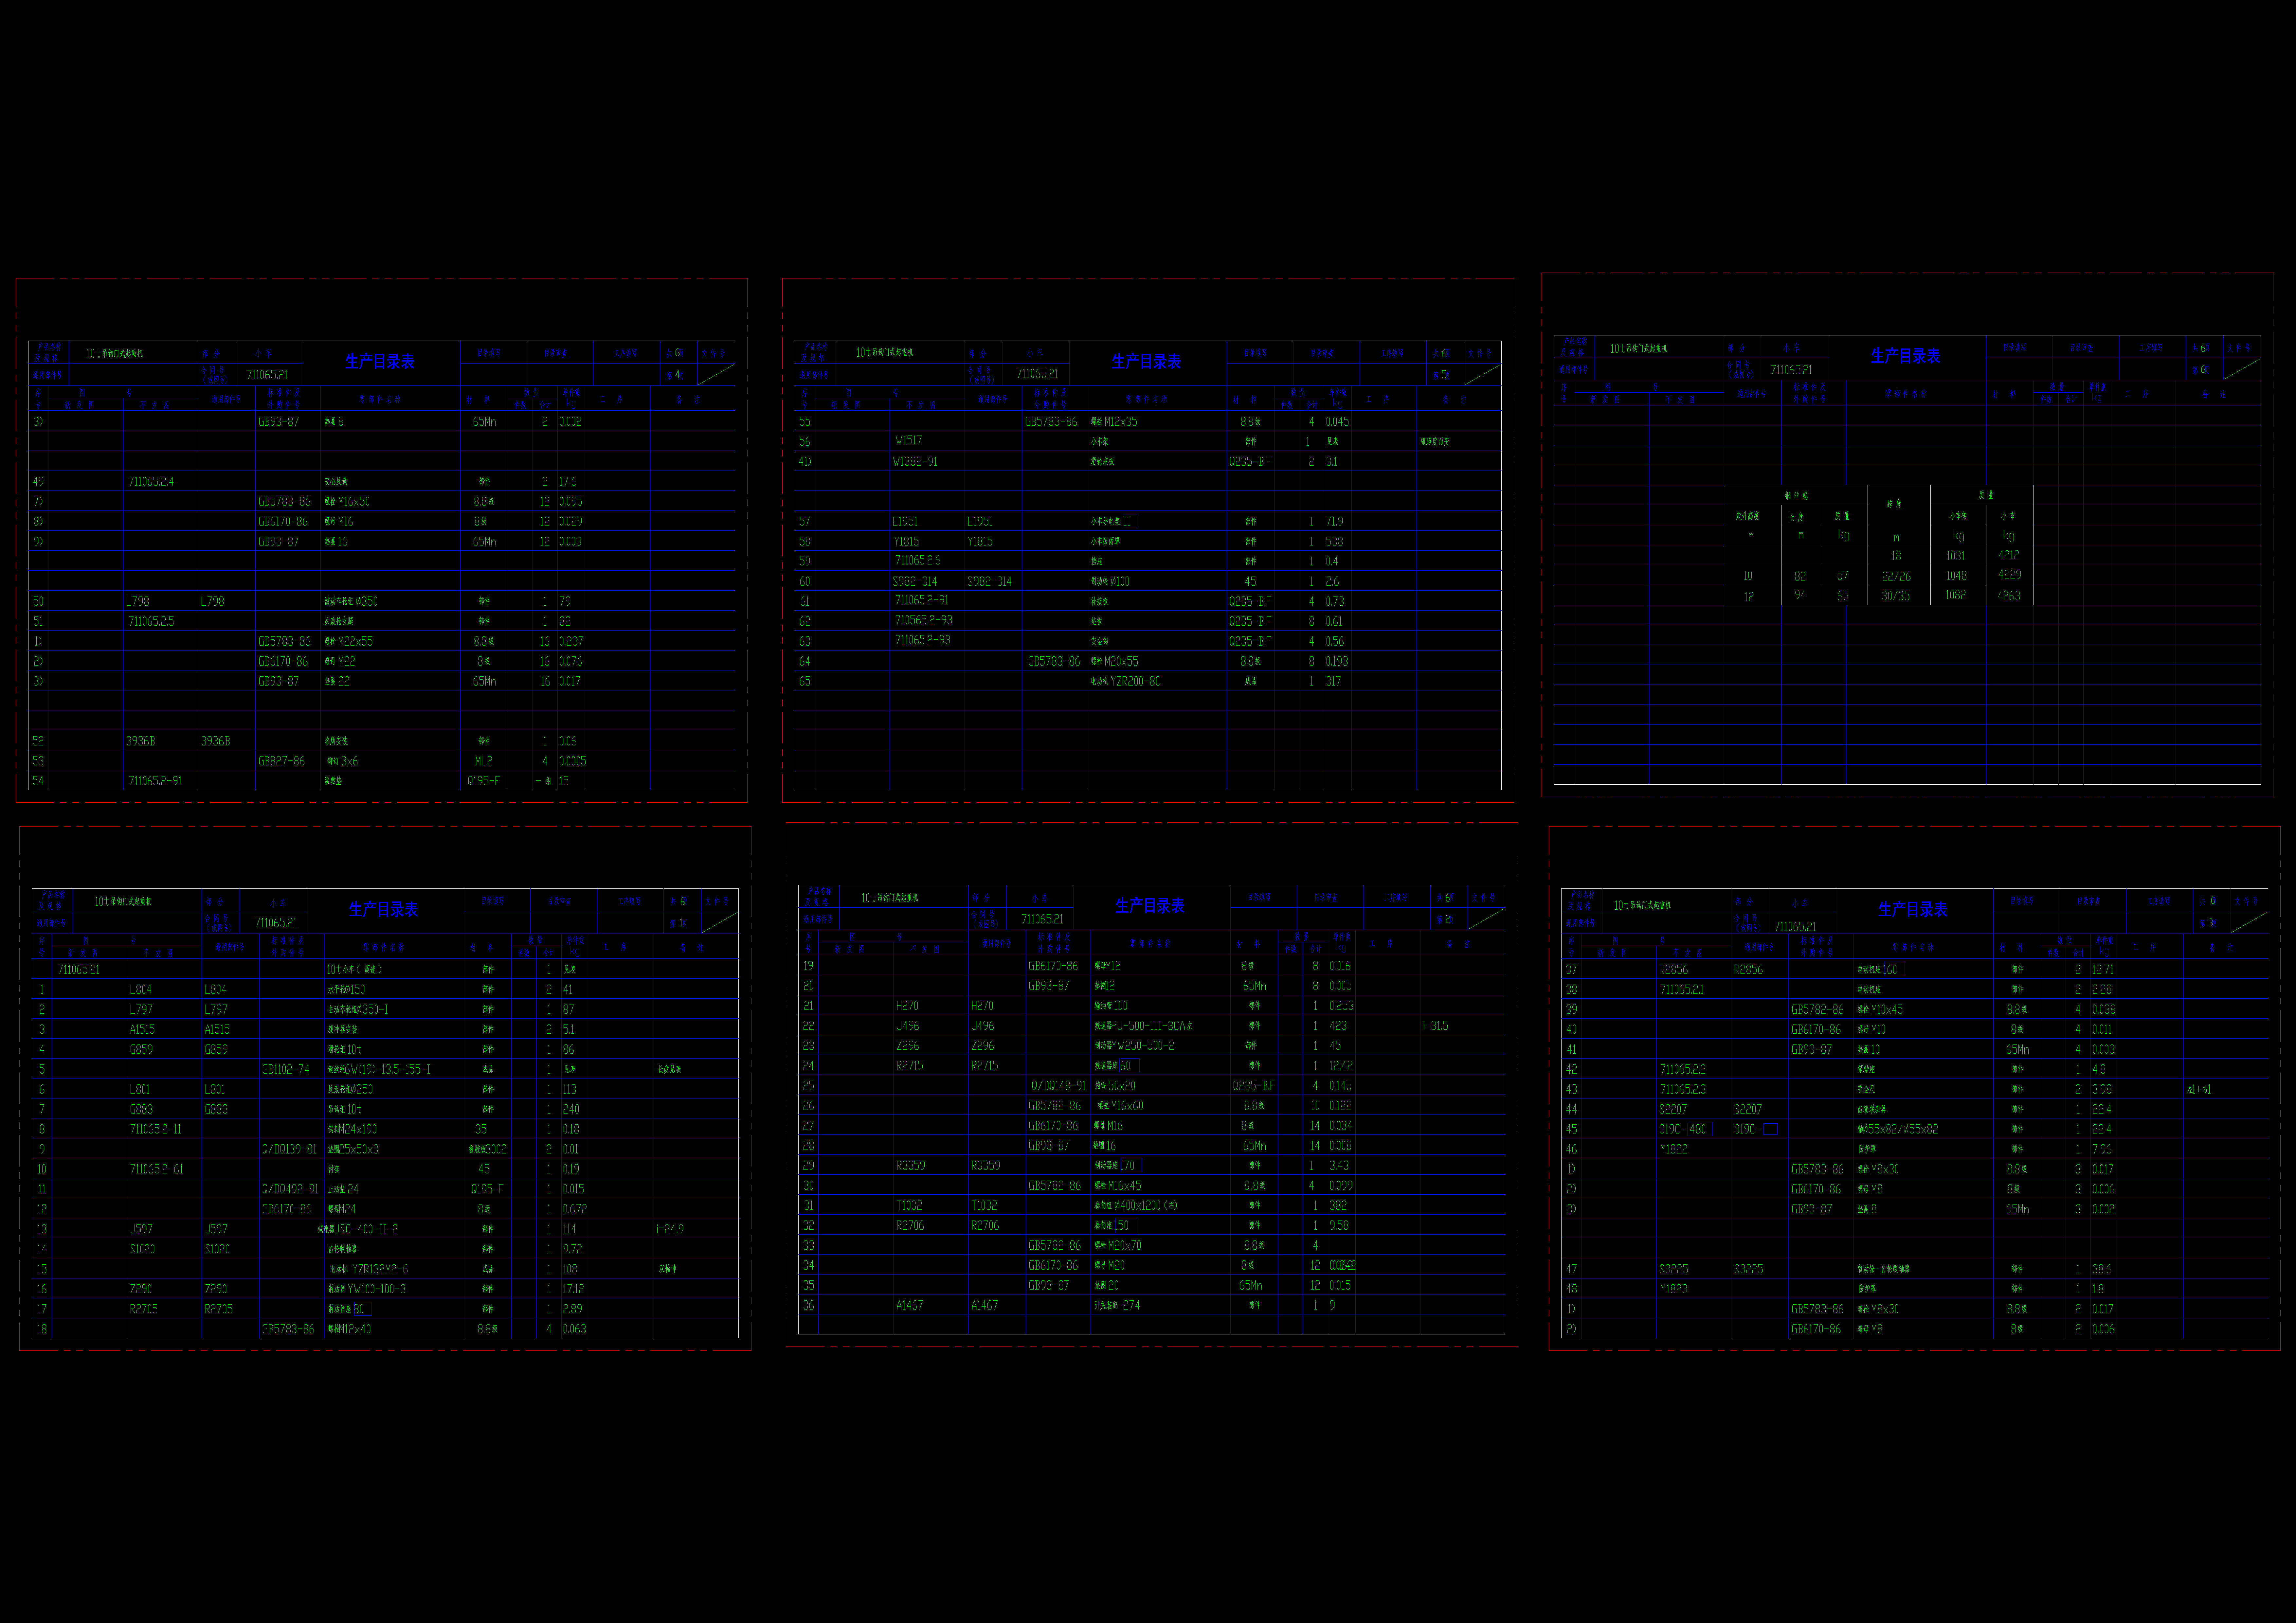The height and width of the screenshot is (1623, 2296).
Task: Click the drawing number 711065.2.1
Action: (x=1682, y=989)
